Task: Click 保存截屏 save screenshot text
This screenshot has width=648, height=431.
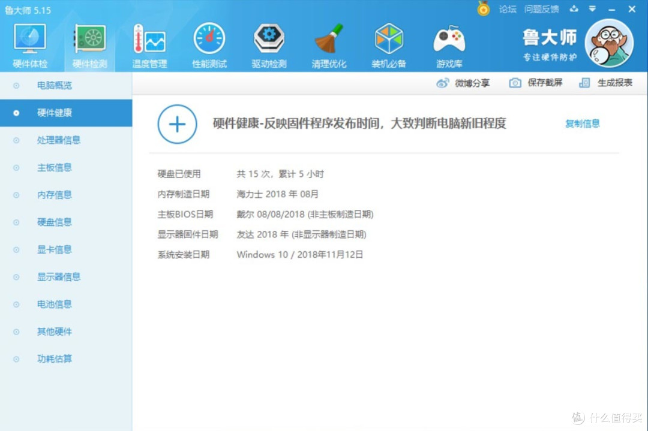Action: tap(545, 83)
